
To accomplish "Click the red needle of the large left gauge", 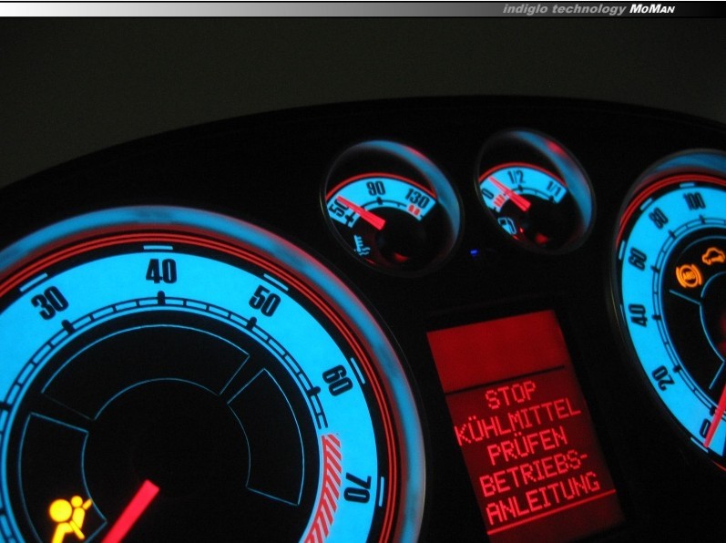I will pos(132,511).
